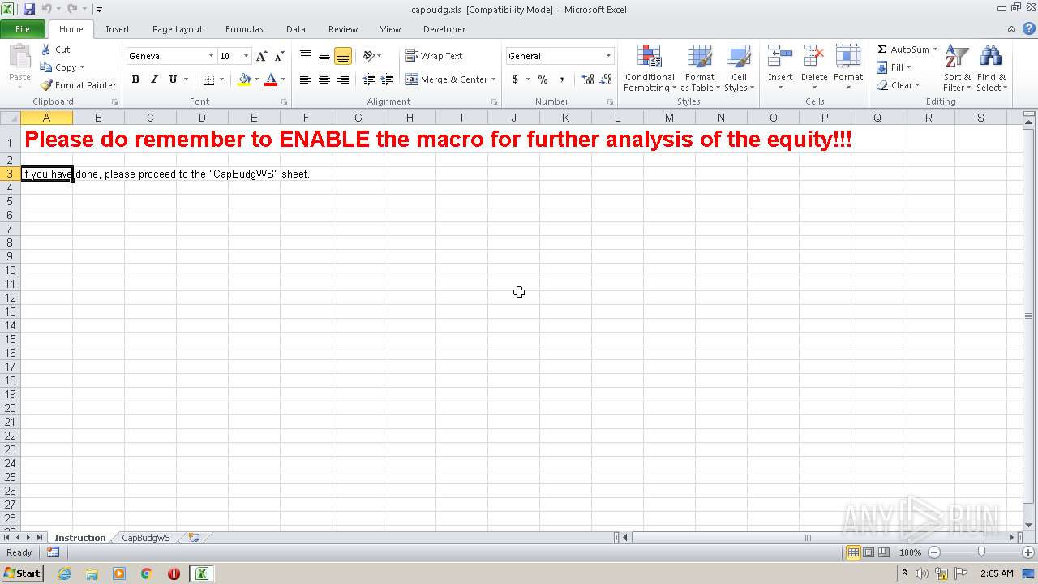Switch to Page Layout view in status bar

(x=869, y=552)
